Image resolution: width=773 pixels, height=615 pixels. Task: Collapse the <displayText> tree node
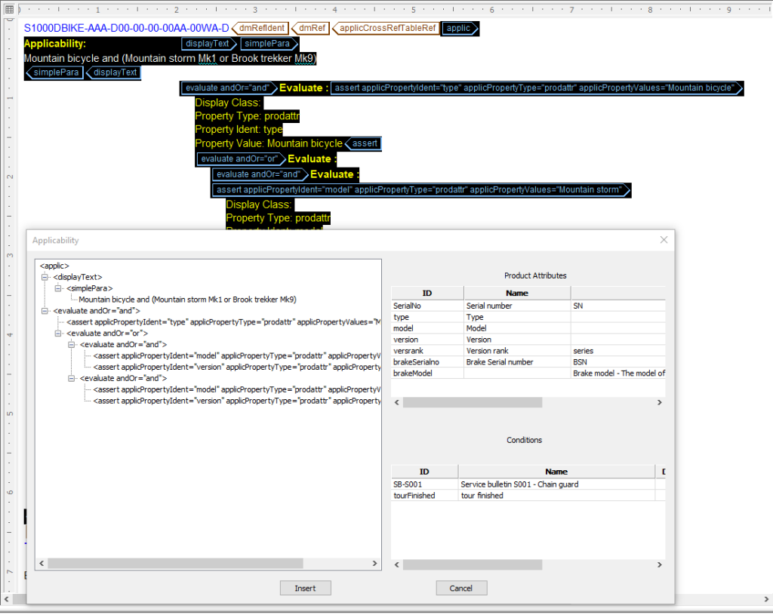[x=45, y=277]
